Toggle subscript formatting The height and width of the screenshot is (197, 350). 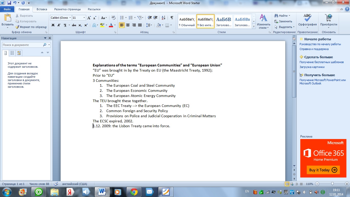[x=80, y=25]
